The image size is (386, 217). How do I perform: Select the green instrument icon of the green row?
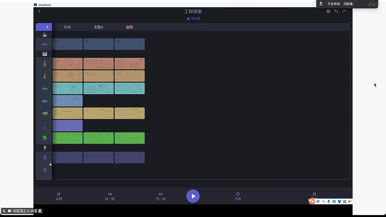coord(45,138)
